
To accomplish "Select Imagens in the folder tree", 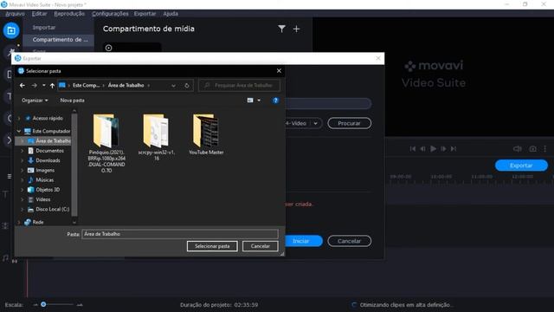I will 45,170.
